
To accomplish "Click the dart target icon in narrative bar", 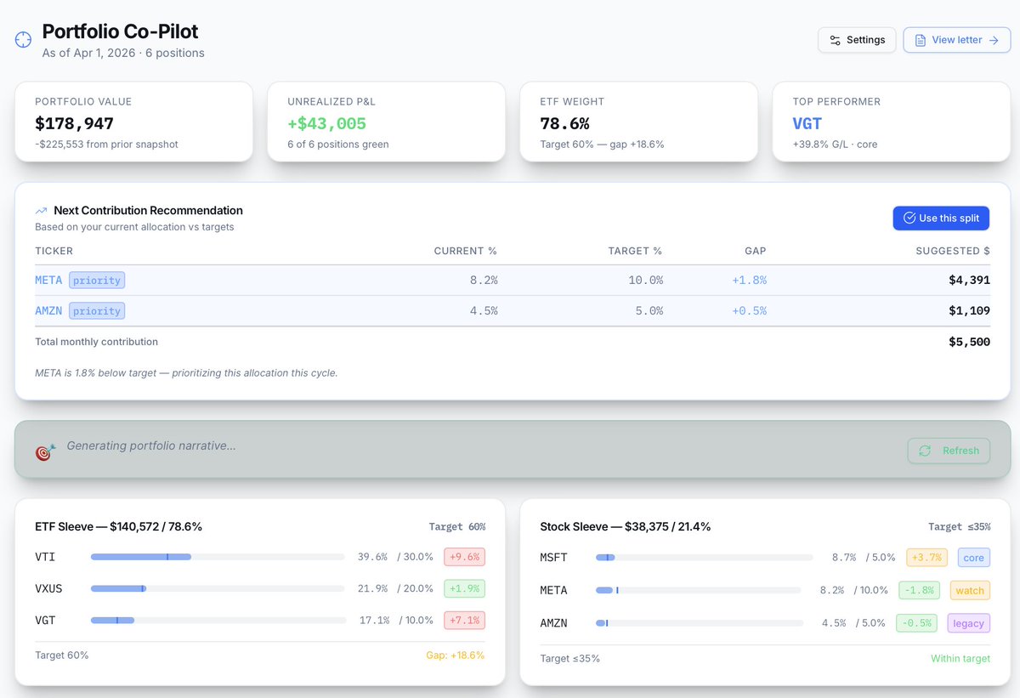I will pos(45,451).
